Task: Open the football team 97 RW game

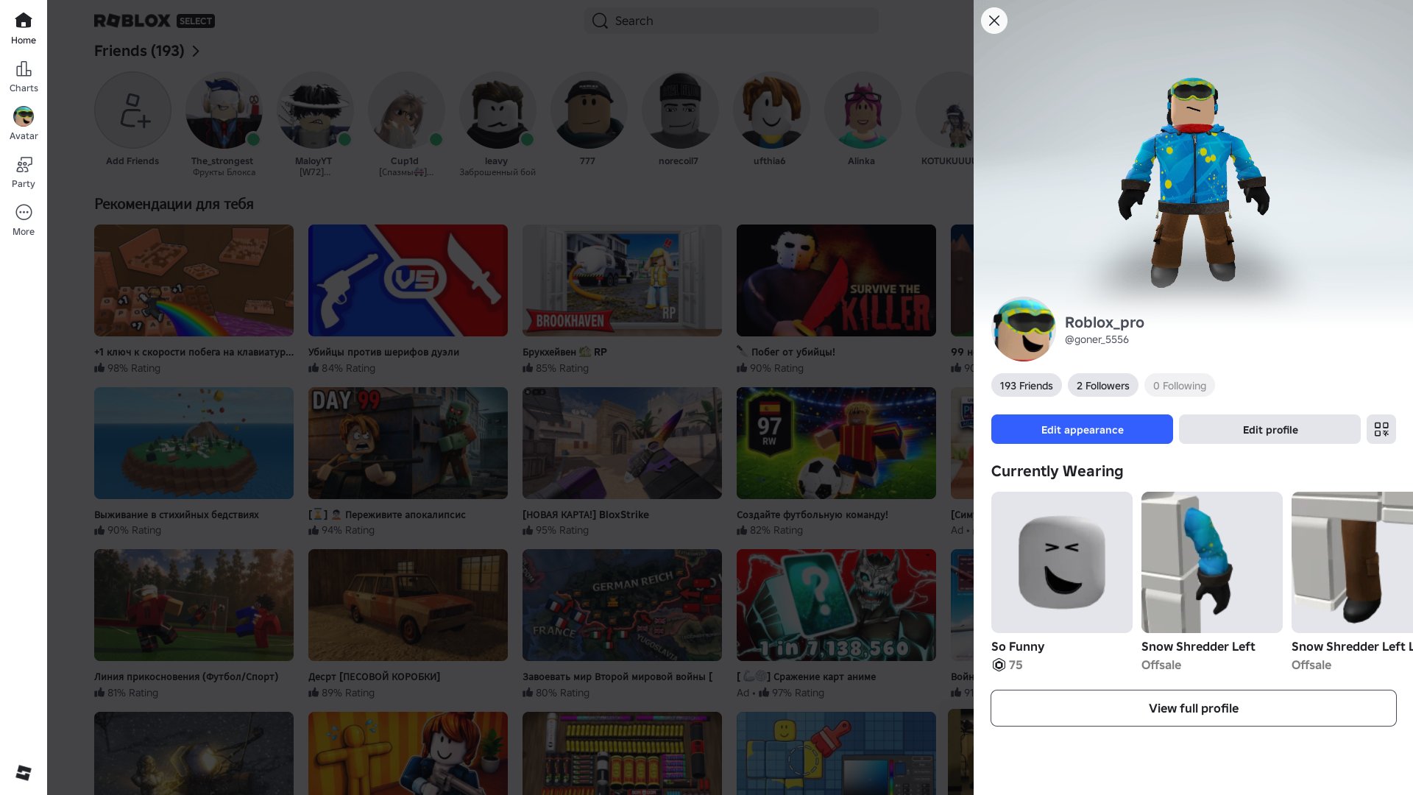Action: (836, 443)
